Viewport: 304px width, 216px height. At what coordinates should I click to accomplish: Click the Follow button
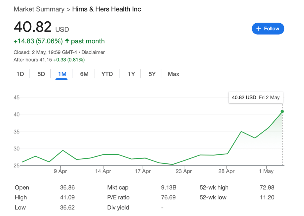[268, 29]
